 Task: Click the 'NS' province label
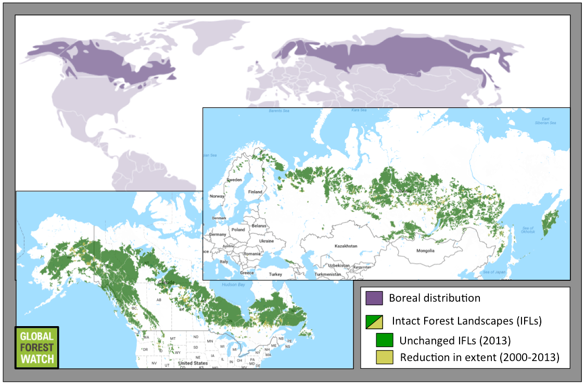pyautogui.click(x=288, y=346)
